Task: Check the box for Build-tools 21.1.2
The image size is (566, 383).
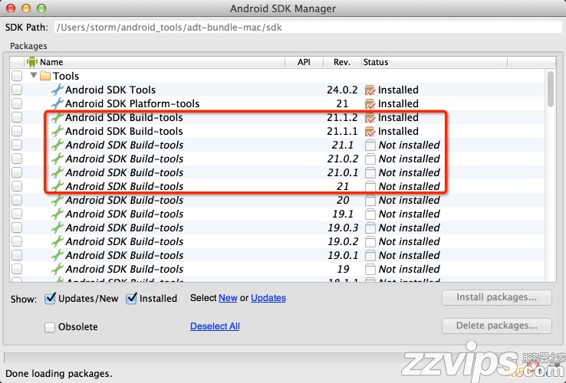Action: tap(17, 117)
